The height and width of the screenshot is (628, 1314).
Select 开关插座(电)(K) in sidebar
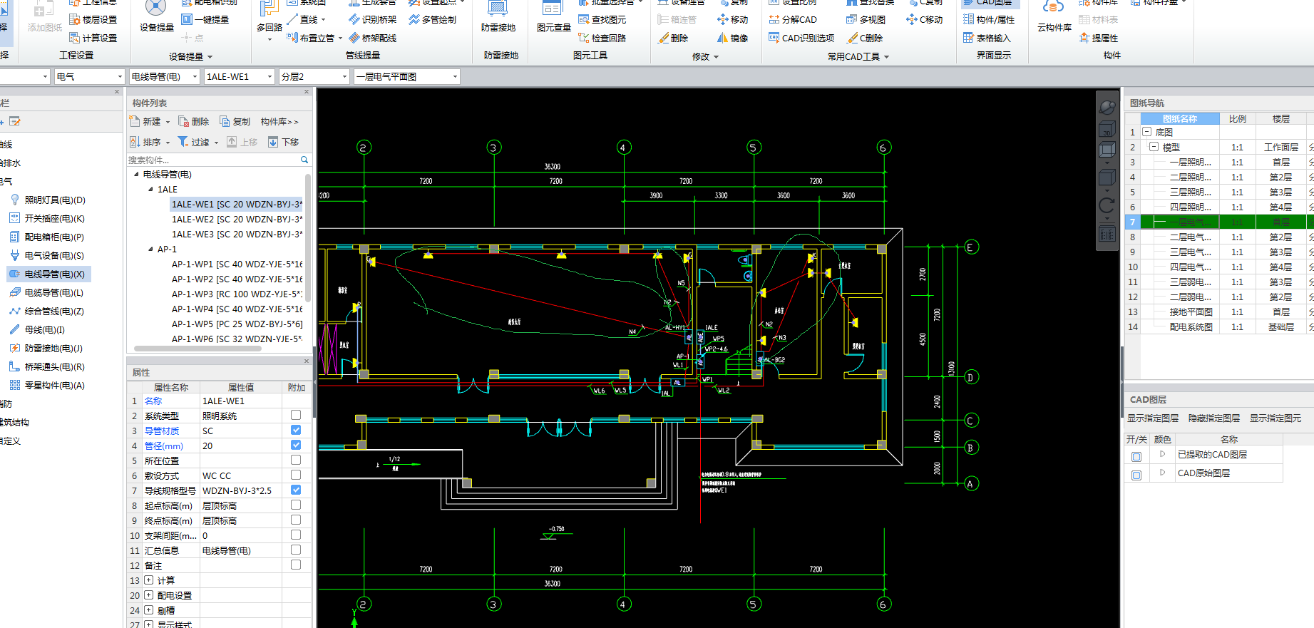click(x=47, y=219)
